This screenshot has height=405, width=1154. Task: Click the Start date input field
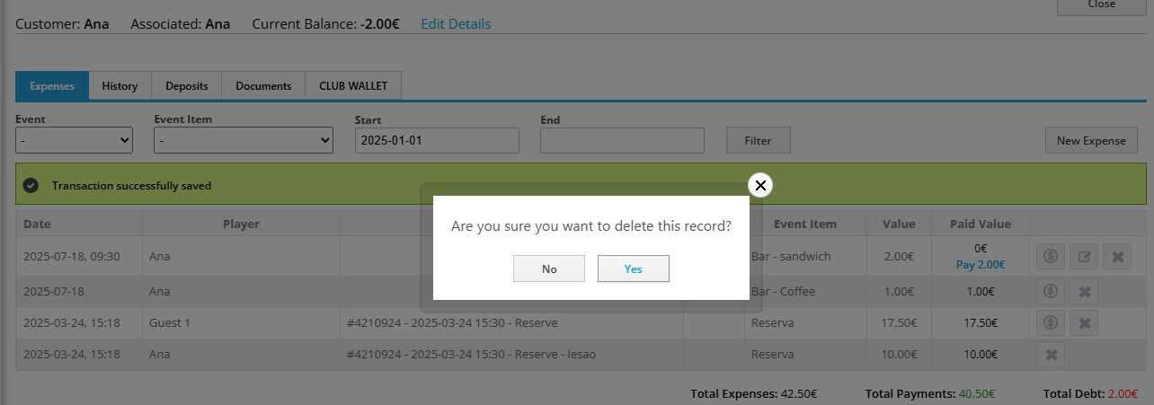[437, 140]
